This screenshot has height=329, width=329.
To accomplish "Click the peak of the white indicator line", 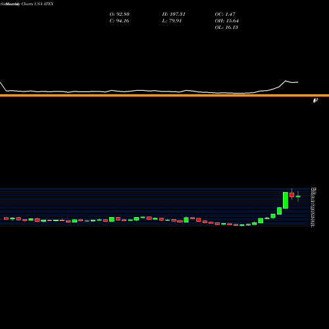I will [286, 81].
